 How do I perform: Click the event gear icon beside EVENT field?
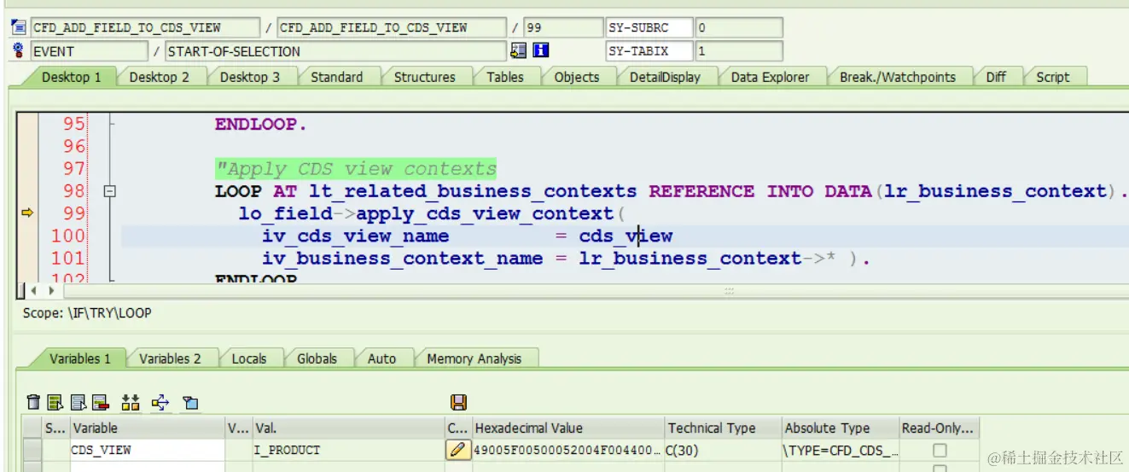click(19, 51)
